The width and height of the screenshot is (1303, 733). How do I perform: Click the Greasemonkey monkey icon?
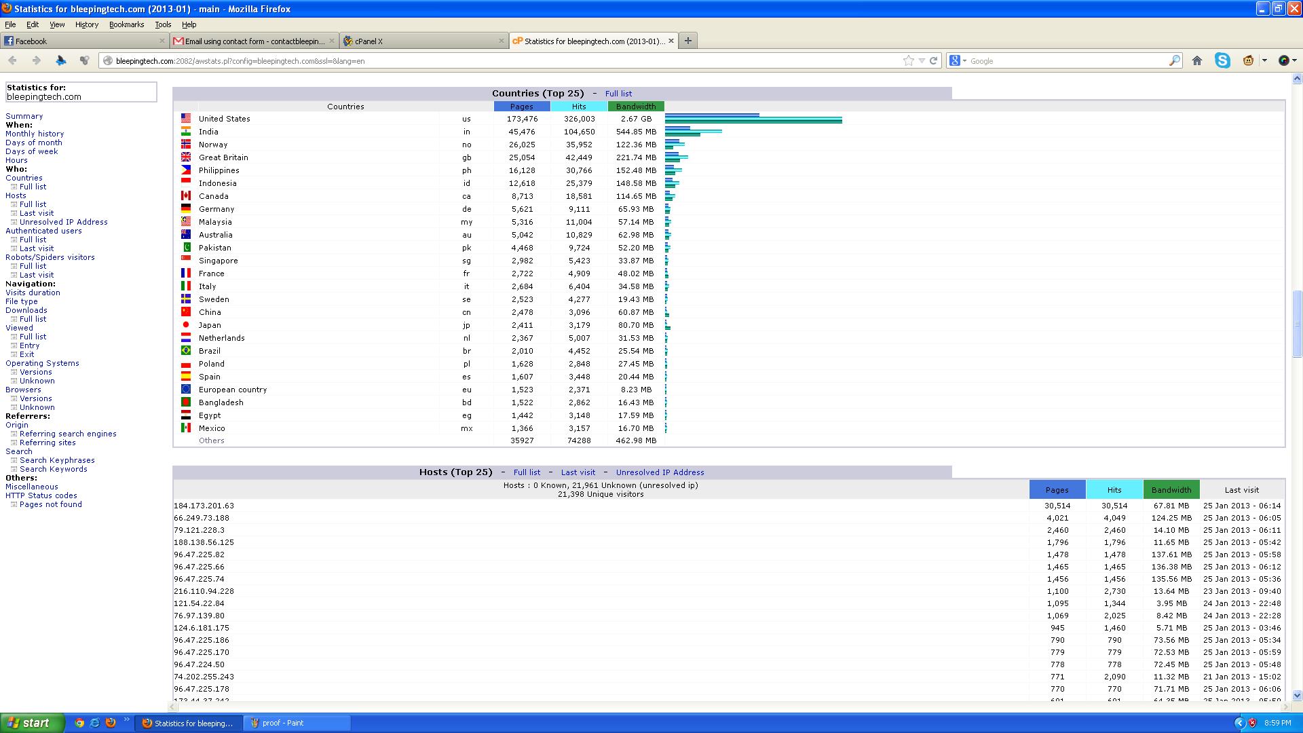coord(1248,60)
